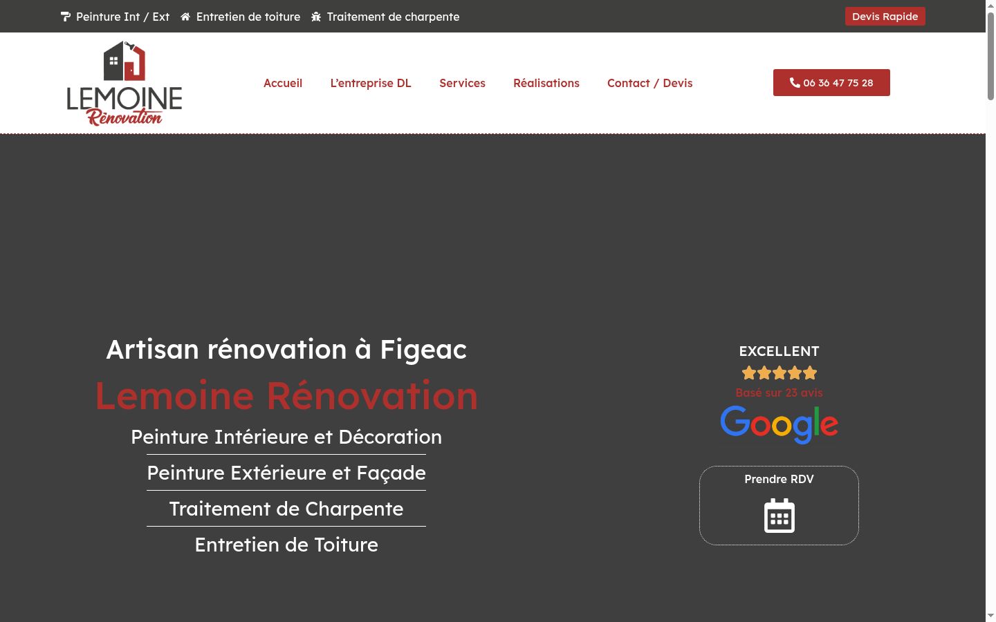Click the EXCELLENT rating heading
The image size is (996, 622).
pyautogui.click(x=779, y=351)
